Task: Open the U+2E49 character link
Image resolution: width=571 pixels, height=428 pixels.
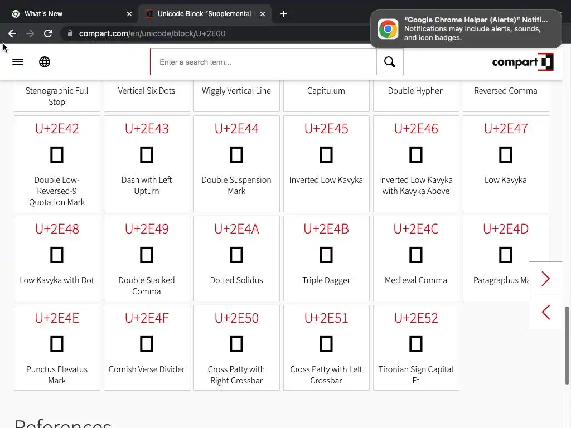Action: [x=147, y=229]
